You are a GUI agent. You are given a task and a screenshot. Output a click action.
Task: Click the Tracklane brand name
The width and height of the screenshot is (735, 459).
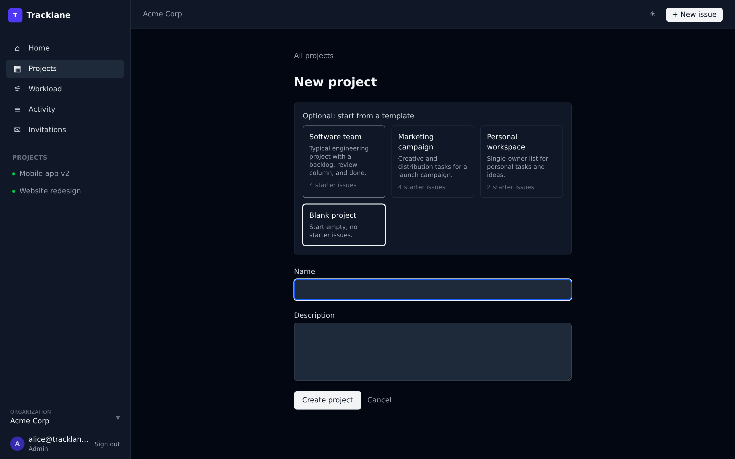tap(48, 15)
